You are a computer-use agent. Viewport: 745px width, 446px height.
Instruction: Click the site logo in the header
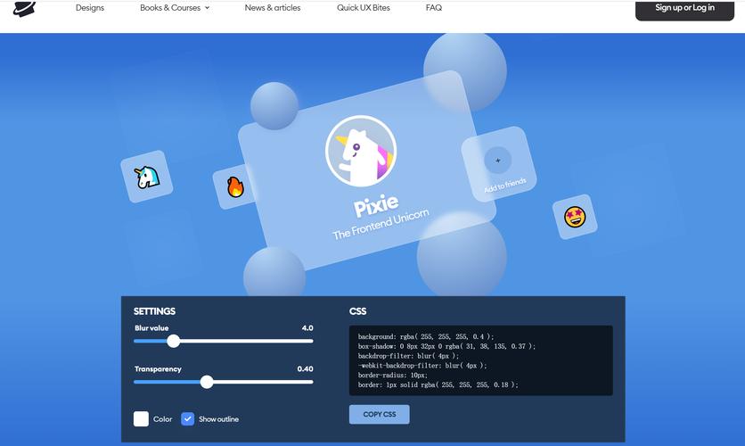coord(25,8)
